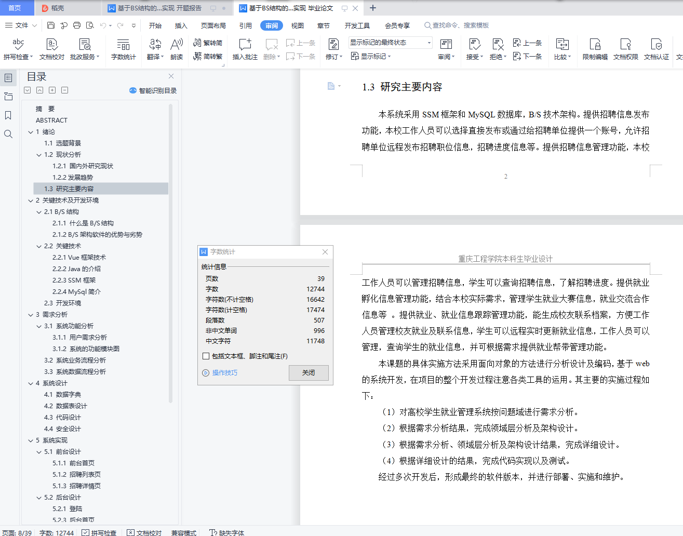Viewport: 683px width, 536px height.
Task: Click the print icon in quick access toolbar
Action: 77,25
